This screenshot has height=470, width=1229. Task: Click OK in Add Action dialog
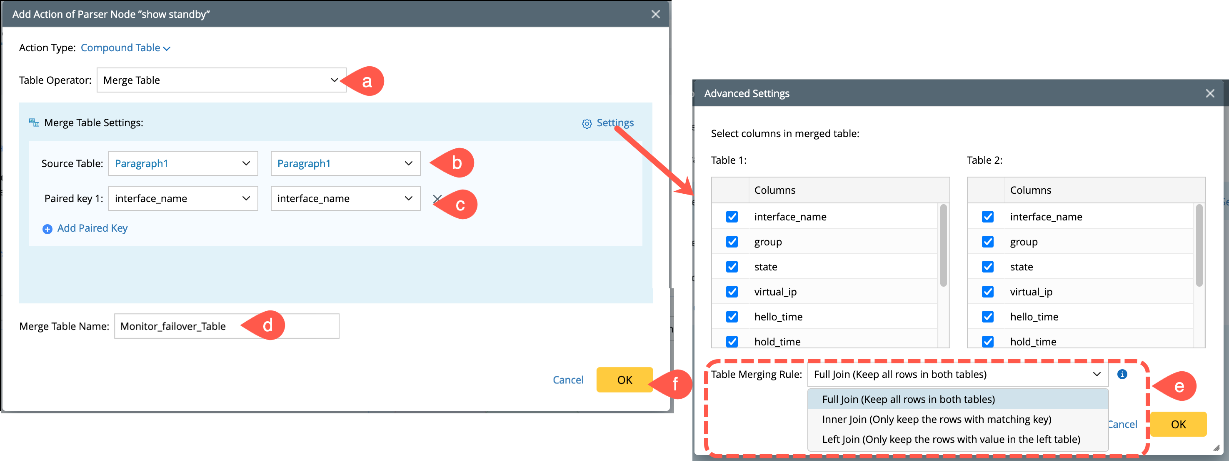pyautogui.click(x=624, y=380)
